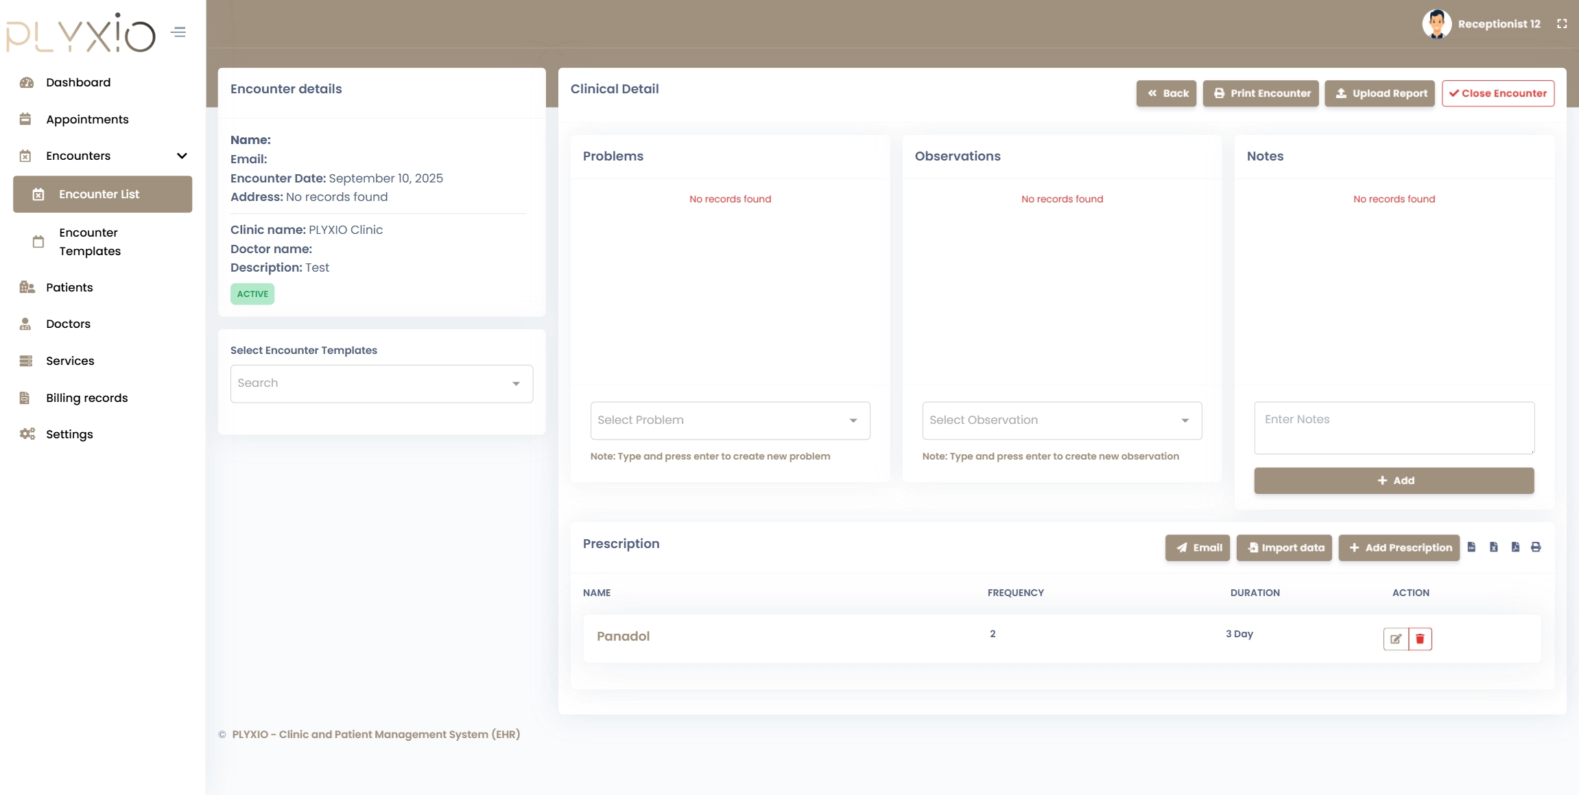Viewport: 1579px width, 795px height.
Task: Open Select Encounter Templates dropdown
Action: tap(381, 383)
